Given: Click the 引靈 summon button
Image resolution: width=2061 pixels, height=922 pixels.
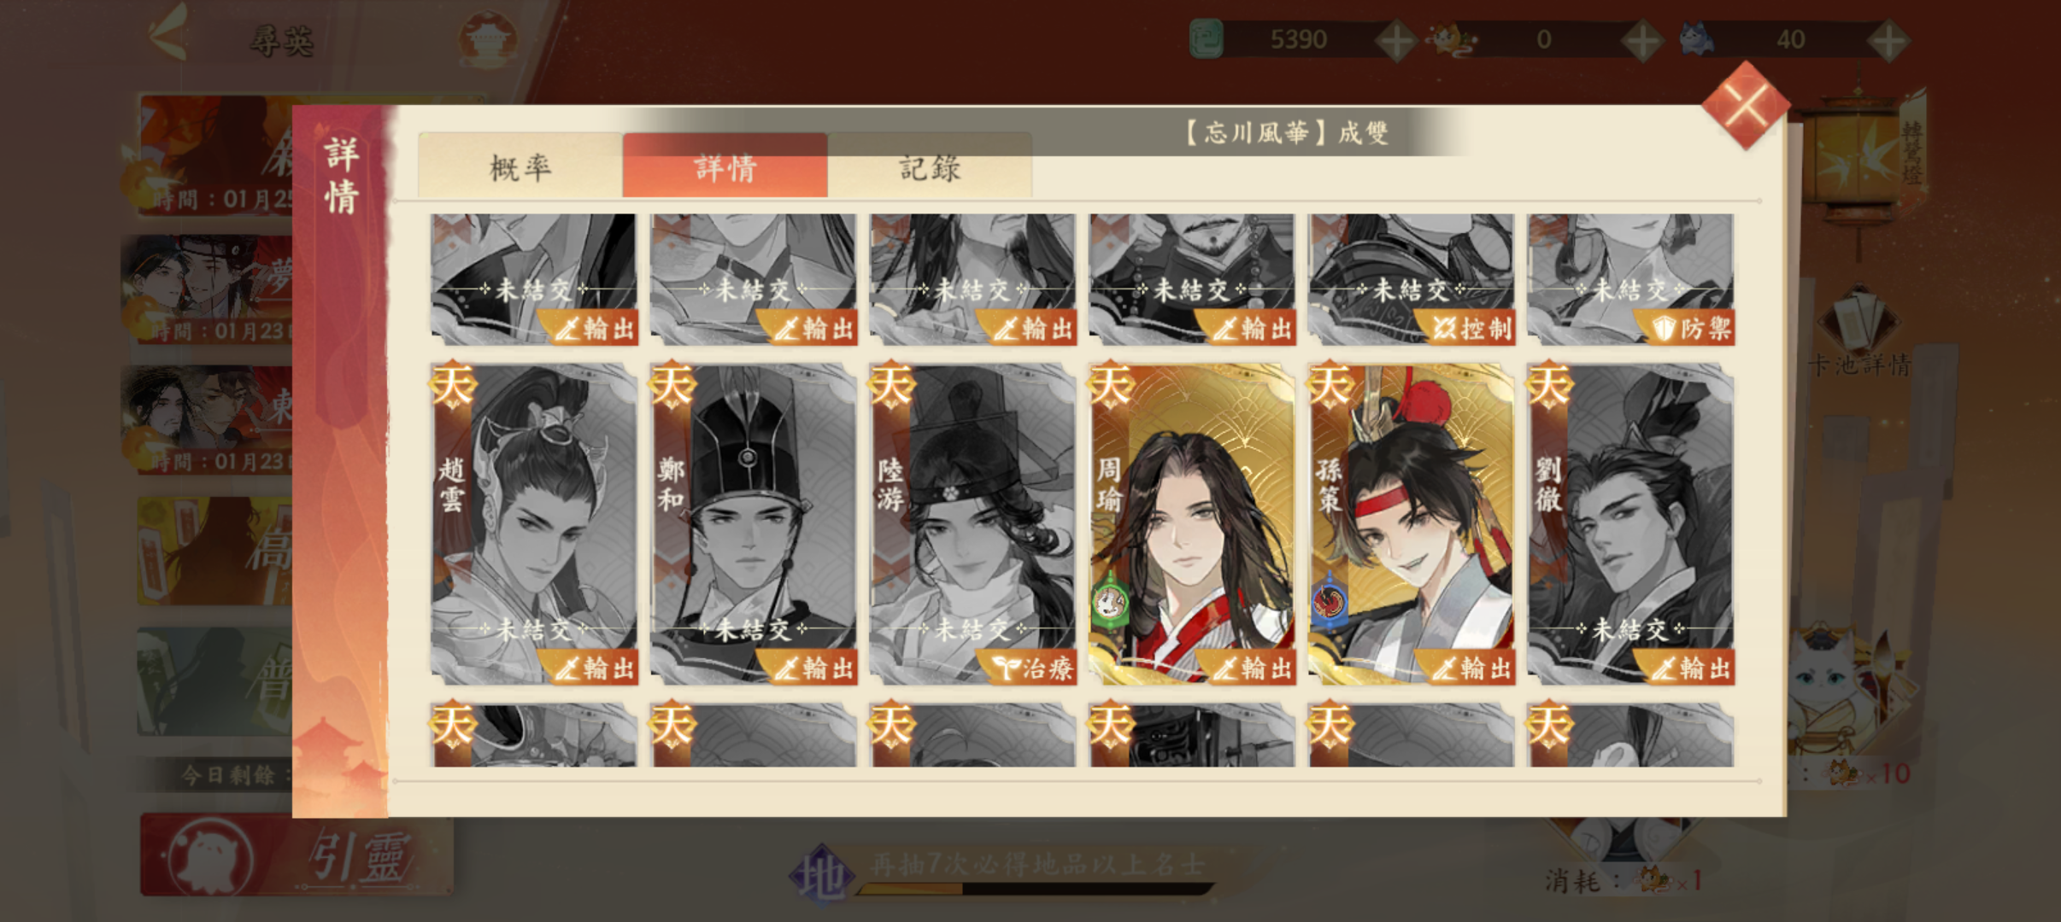Looking at the screenshot, I should pos(297,855).
